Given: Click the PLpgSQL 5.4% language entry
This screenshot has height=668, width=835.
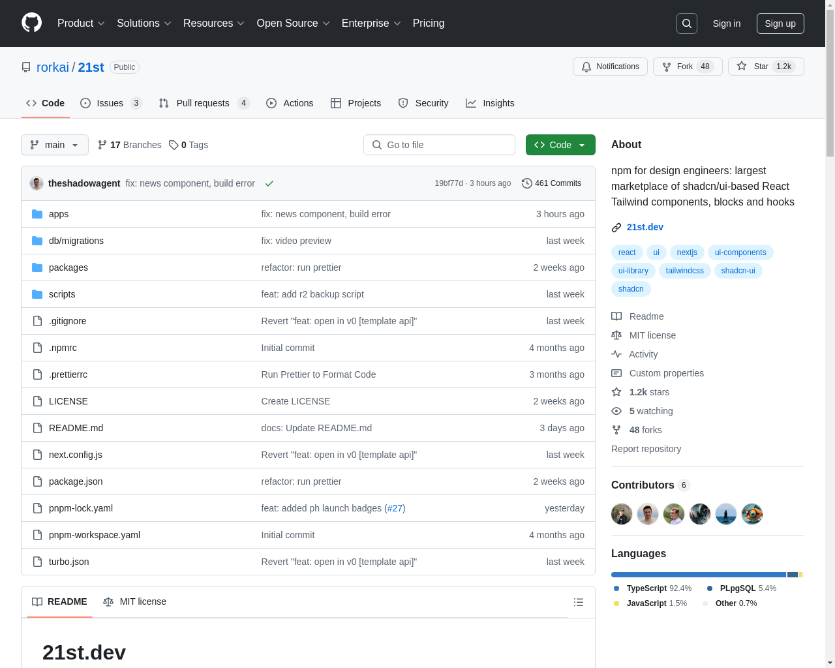Looking at the screenshot, I should pyautogui.click(x=742, y=588).
